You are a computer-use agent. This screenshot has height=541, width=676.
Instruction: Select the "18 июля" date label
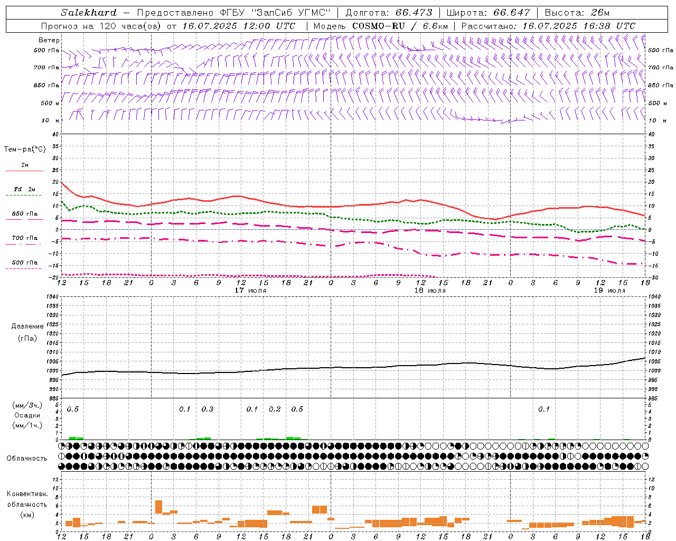[x=430, y=290]
